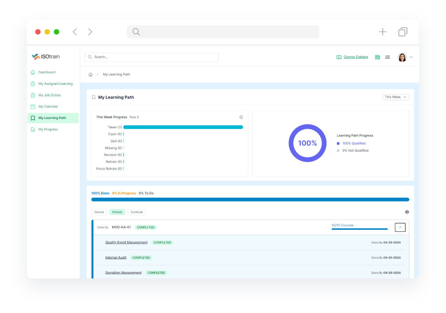Open the mail envelope icon
This screenshot has width=446, height=313.
coord(387,57)
